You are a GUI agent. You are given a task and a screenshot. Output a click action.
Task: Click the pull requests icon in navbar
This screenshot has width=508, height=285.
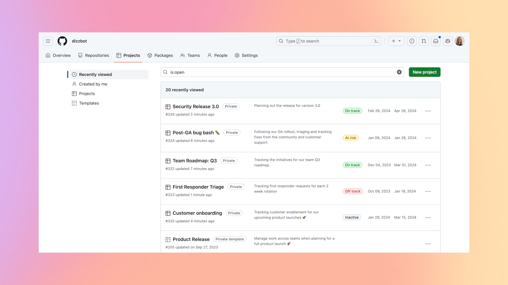[424, 41]
